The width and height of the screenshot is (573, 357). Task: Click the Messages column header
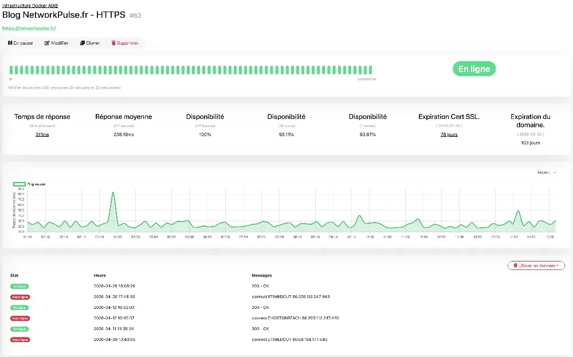coord(262,275)
